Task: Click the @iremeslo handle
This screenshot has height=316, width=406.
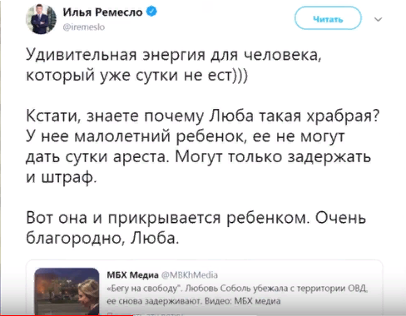Action: coord(84,27)
